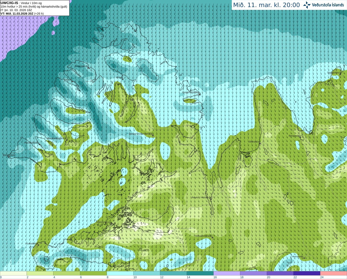Click the Bjargtangar station marker
The image size is (347, 279).
pos(9,157)
